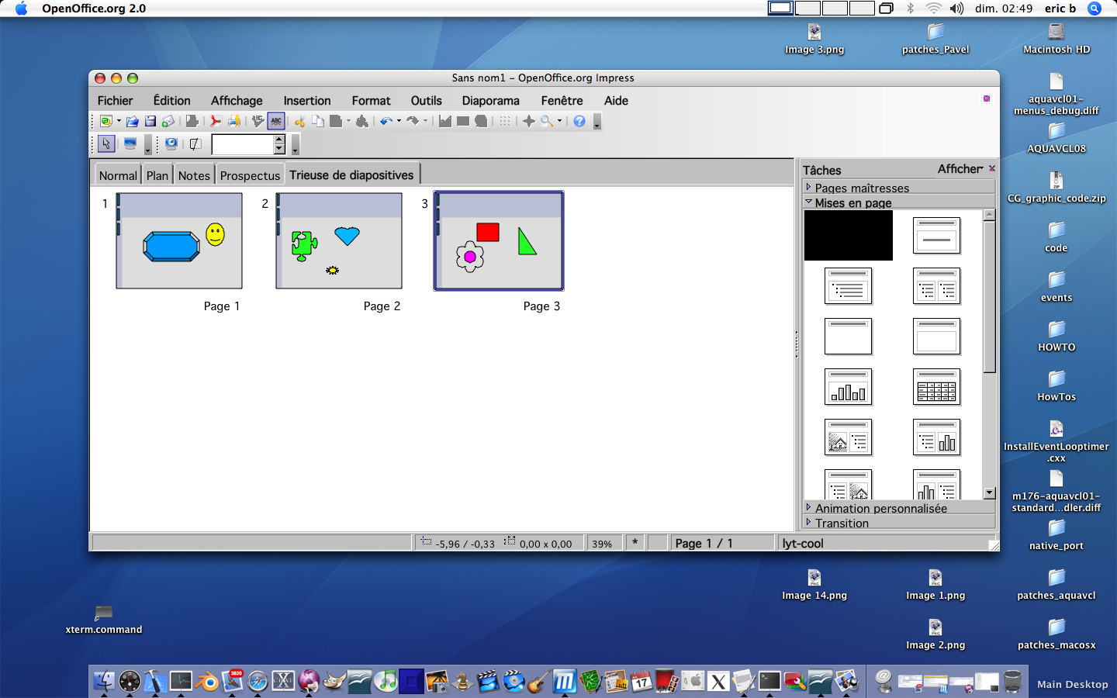Viewport: 1117px width, 698px height.
Task: Run the Spellcheck icon with checkmark
Action: pos(258,121)
